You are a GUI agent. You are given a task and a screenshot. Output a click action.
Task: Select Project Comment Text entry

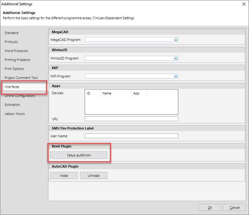(21, 78)
